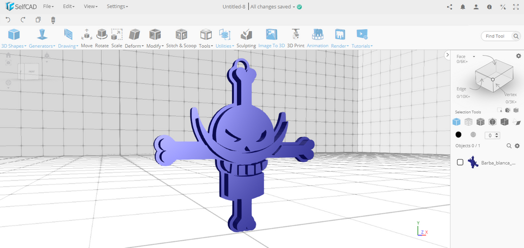Toggle the small dark cube selection icon
The height and width of the screenshot is (248, 524).
click(508, 110)
